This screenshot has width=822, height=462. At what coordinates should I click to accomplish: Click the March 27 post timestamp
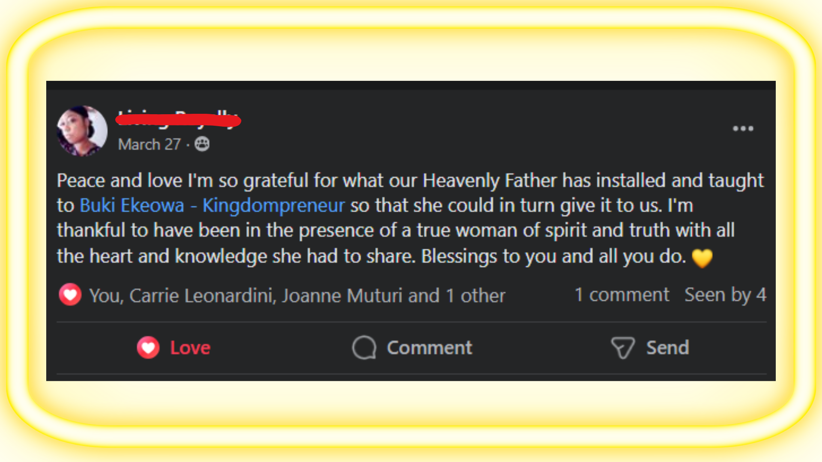click(x=149, y=145)
